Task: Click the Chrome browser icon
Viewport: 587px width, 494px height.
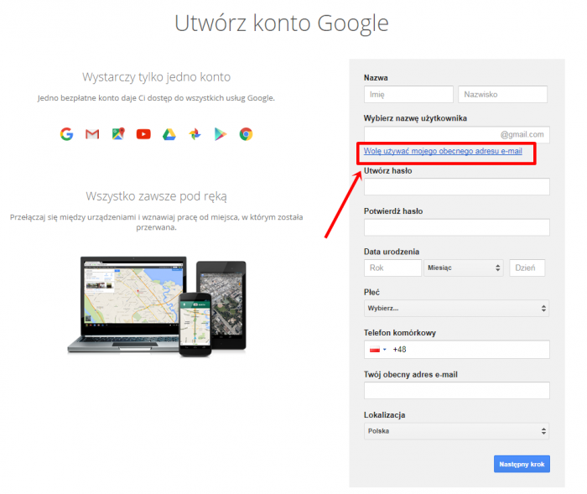Action: click(246, 134)
